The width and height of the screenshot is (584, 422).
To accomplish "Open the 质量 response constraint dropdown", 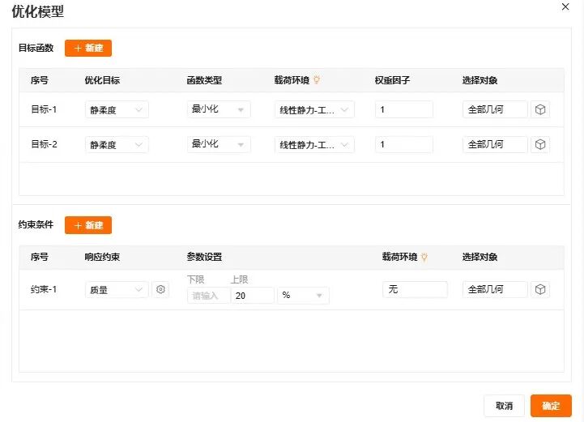I will 117,289.
